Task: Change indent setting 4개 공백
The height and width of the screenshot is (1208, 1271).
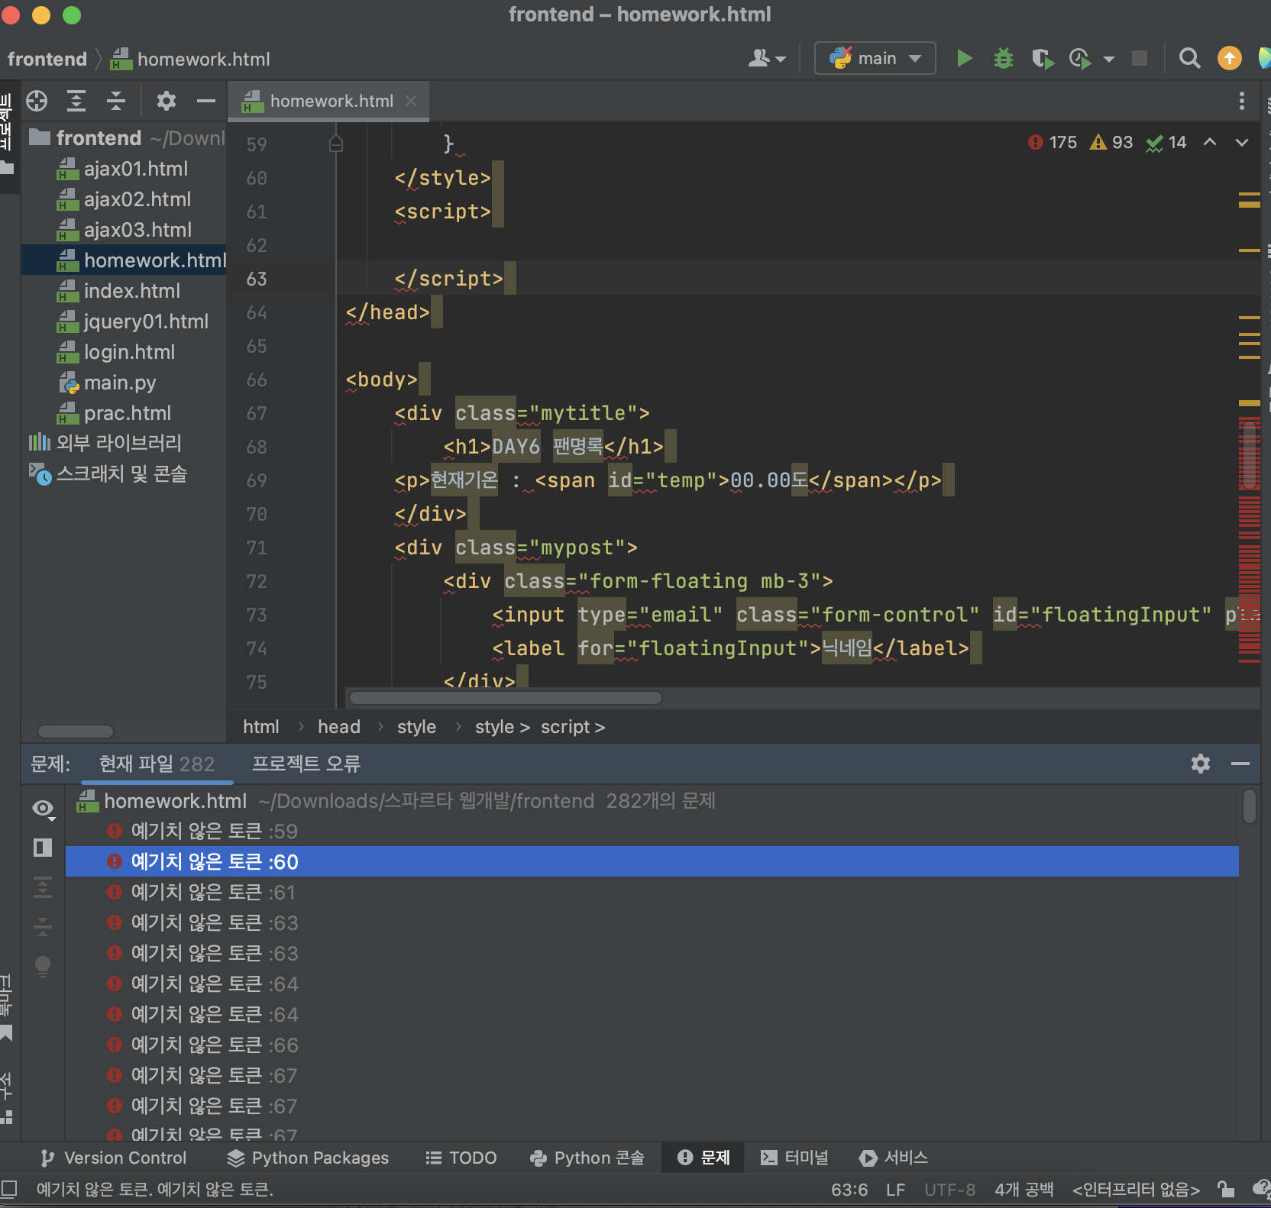Action: tap(1024, 1190)
